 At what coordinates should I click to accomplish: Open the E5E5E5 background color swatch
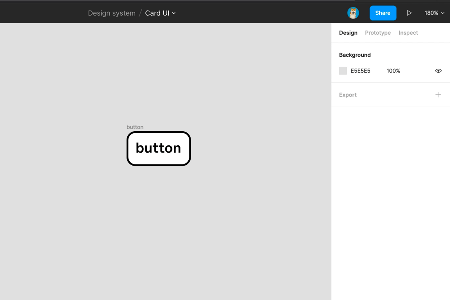click(343, 71)
